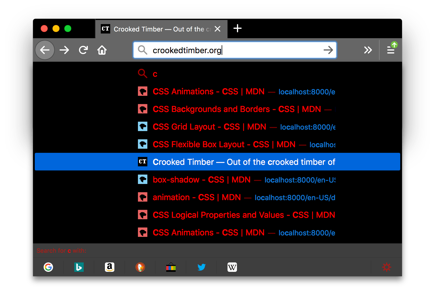Click the MDN icon beside CSS Backgrounds result

click(x=143, y=109)
